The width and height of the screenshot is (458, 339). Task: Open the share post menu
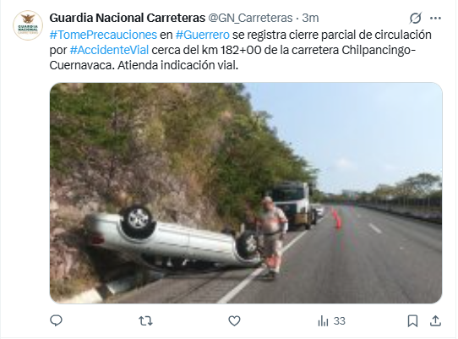coord(435,321)
